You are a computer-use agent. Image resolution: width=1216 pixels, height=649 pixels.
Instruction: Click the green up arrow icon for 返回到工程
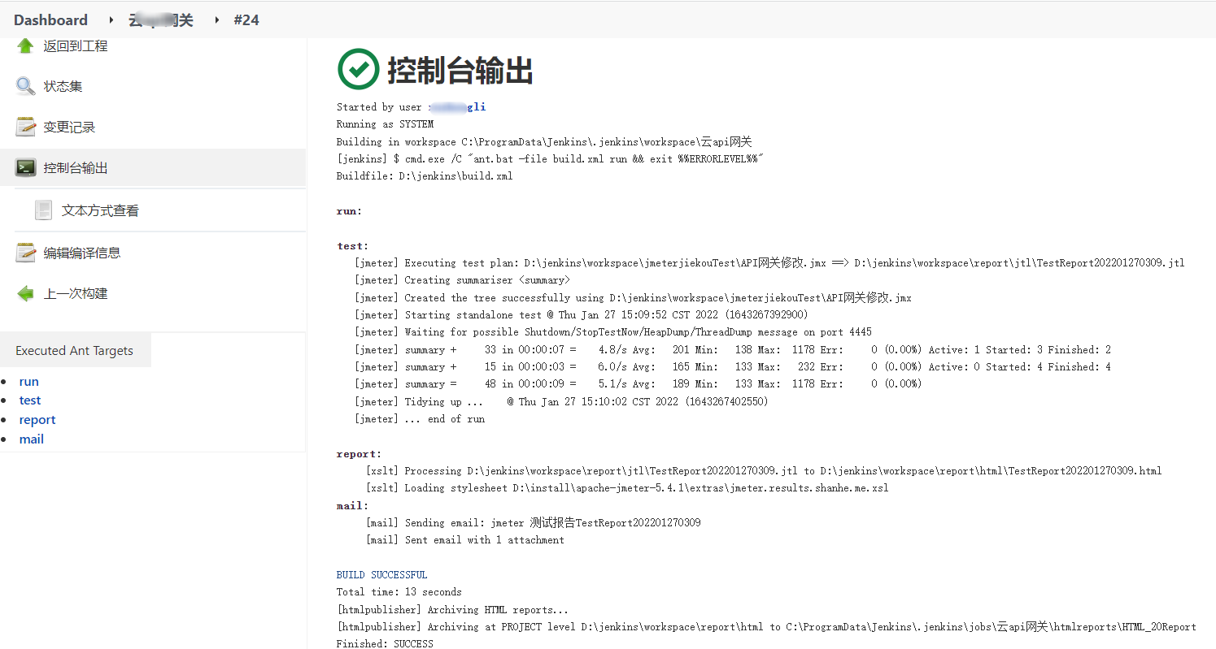[x=25, y=46]
